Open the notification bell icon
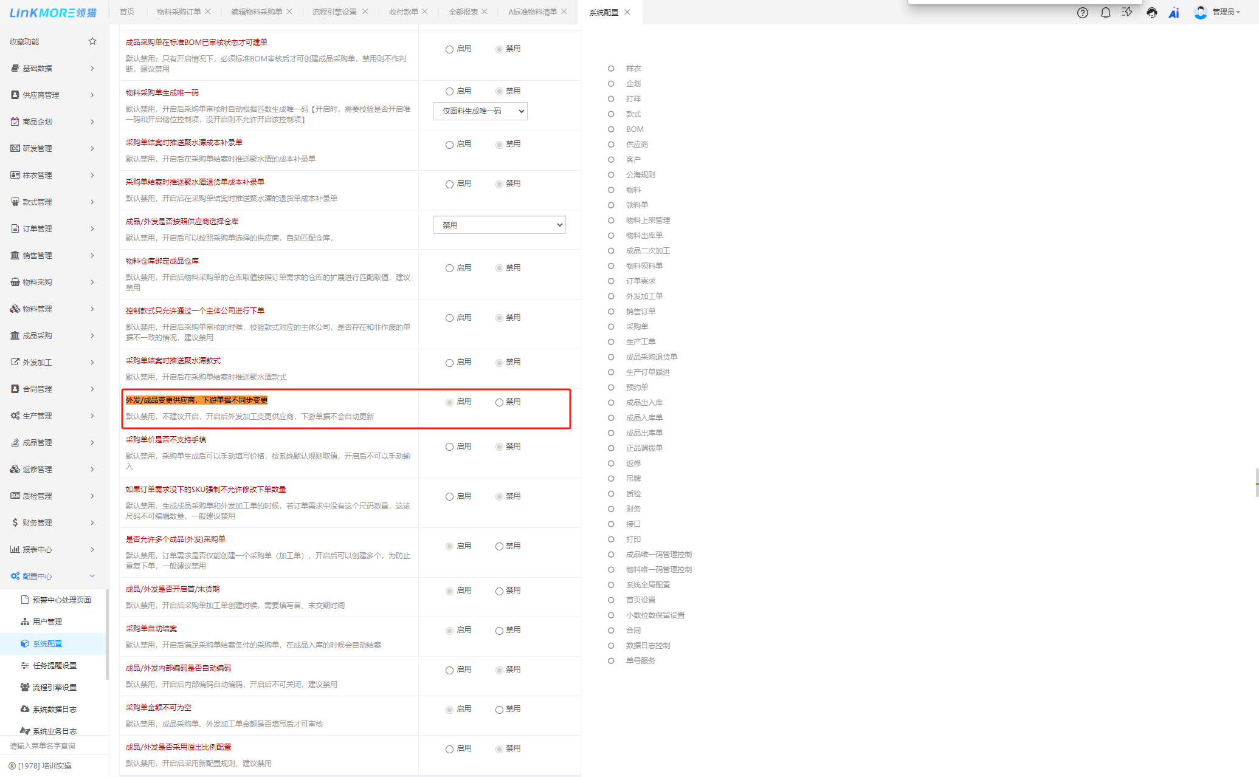This screenshot has width=1259, height=777. tap(1105, 12)
